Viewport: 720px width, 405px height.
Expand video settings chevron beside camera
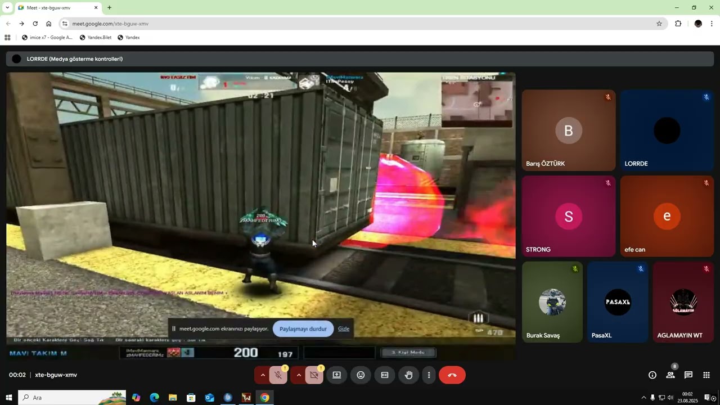tap(299, 375)
